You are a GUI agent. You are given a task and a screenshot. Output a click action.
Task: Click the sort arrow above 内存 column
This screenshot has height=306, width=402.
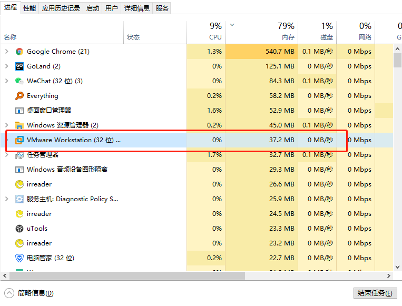tap(232, 25)
